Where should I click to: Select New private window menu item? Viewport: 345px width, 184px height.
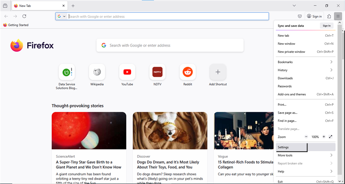(x=306, y=52)
